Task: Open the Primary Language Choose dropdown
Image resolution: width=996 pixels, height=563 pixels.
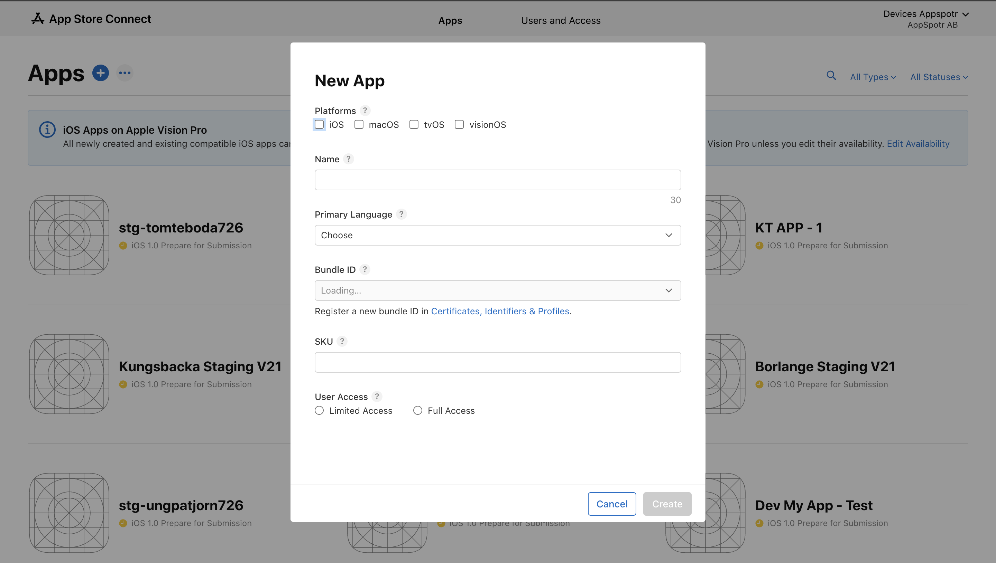Action: click(x=498, y=235)
